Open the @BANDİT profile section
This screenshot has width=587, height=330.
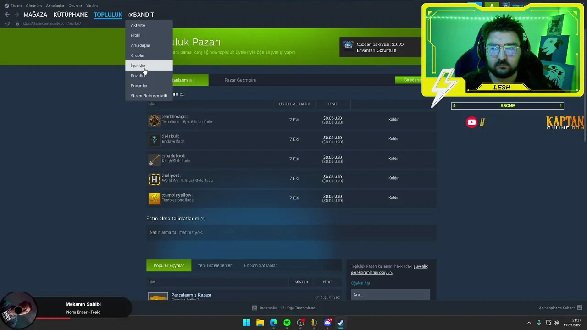point(141,15)
